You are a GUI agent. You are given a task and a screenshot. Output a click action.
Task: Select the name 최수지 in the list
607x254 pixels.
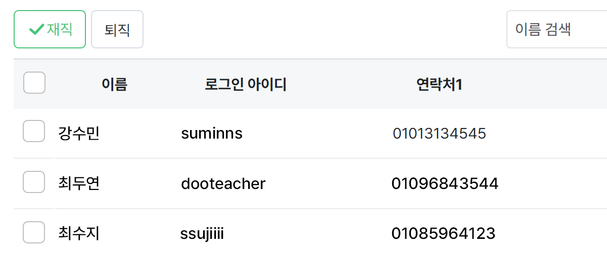point(79,234)
